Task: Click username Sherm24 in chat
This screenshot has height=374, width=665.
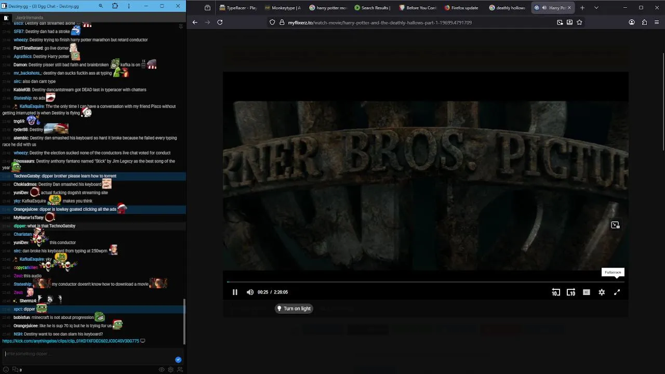Action: (28, 301)
